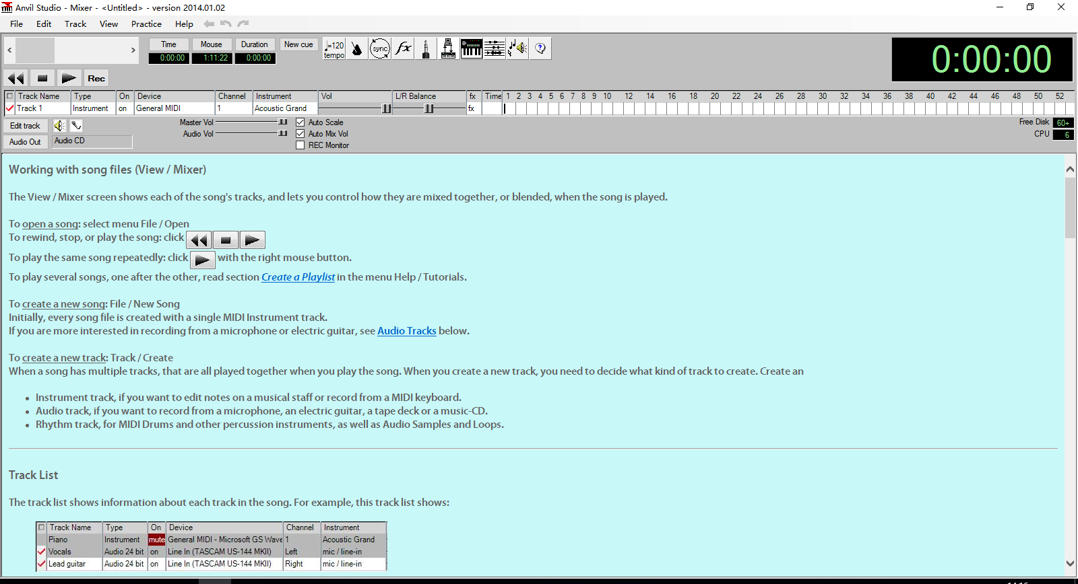The width and height of the screenshot is (1078, 584).
Task: Disable the Auto Scale checkbox
Action: pos(300,122)
